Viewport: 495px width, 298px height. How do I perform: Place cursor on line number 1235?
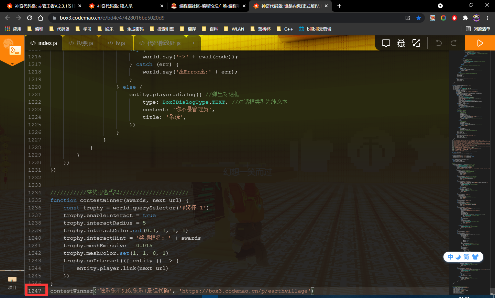click(x=35, y=200)
